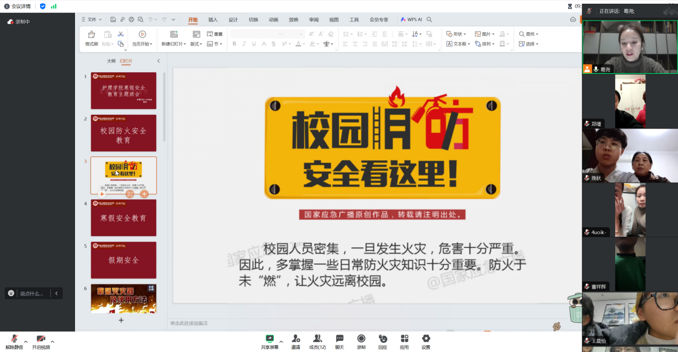Image resolution: width=678 pixels, height=352 pixels.
Task: Switch to the 大纲 outline tab
Action: 111,61
